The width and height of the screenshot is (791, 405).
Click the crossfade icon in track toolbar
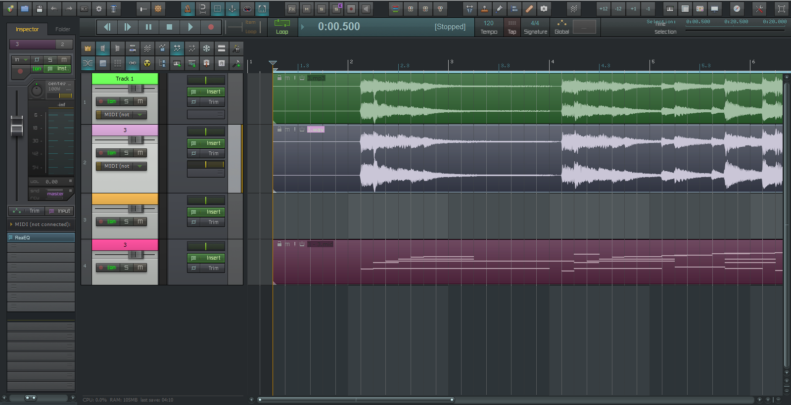[88, 63]
